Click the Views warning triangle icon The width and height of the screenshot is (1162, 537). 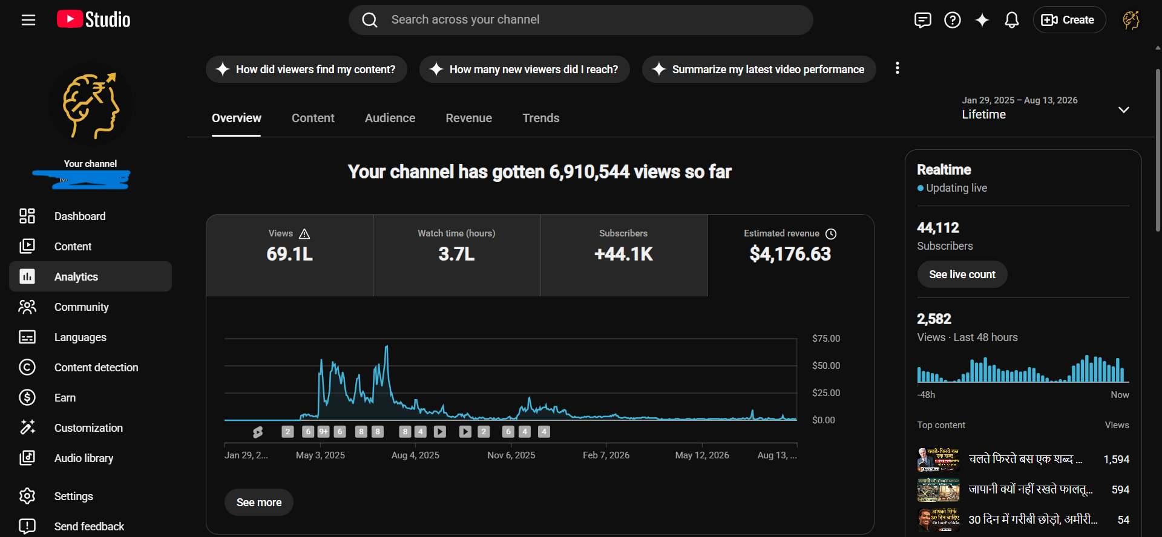tap(304, 233)
